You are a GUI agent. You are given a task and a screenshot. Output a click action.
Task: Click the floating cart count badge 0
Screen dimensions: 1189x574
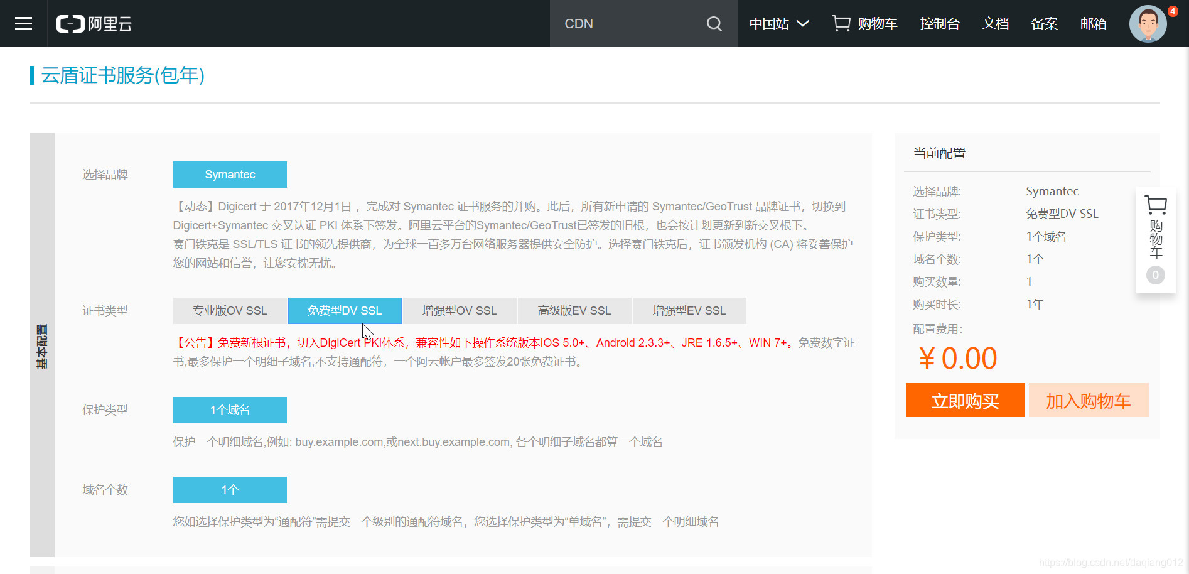coord(1156,275)
